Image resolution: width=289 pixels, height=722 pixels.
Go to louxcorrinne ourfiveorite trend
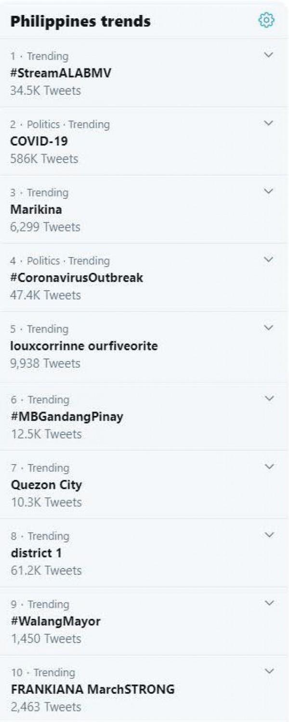pyautogui.click(x=84, y=346)
